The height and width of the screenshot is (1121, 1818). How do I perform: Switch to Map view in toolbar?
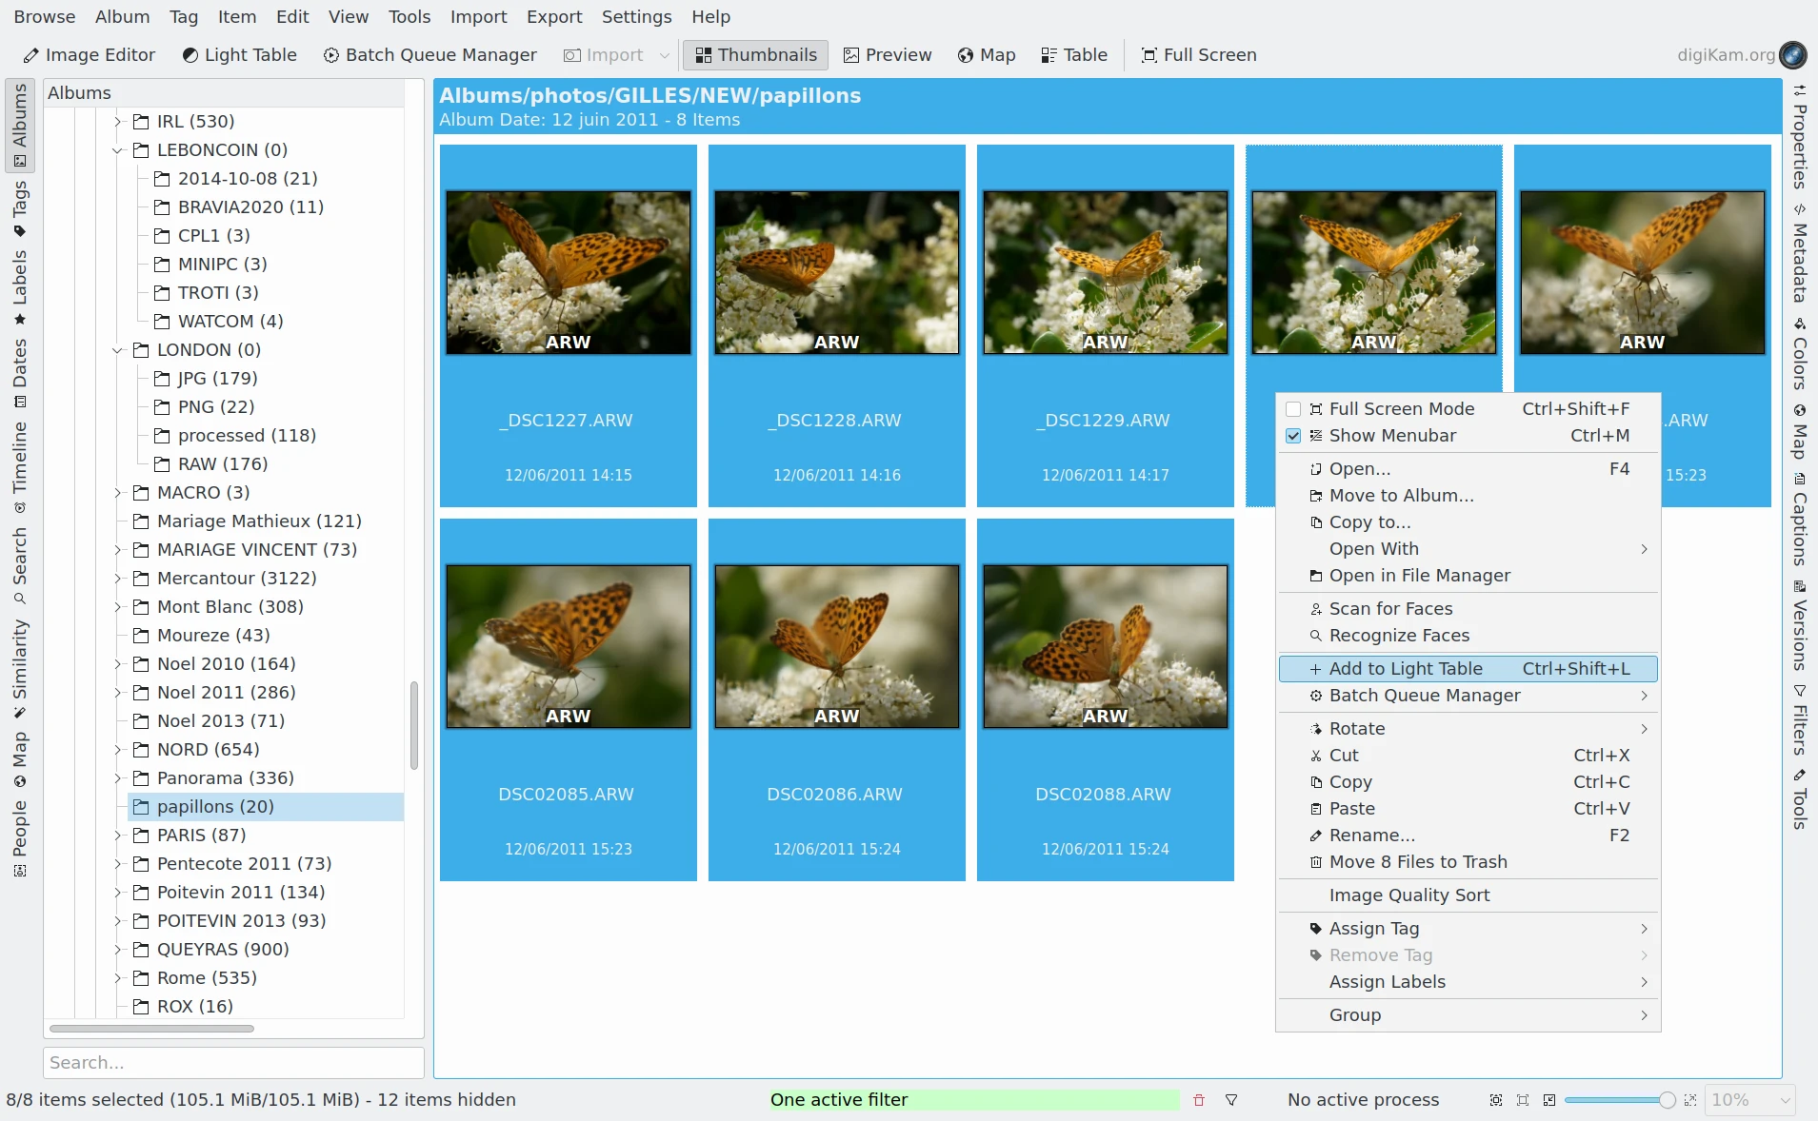click(986, 55)
